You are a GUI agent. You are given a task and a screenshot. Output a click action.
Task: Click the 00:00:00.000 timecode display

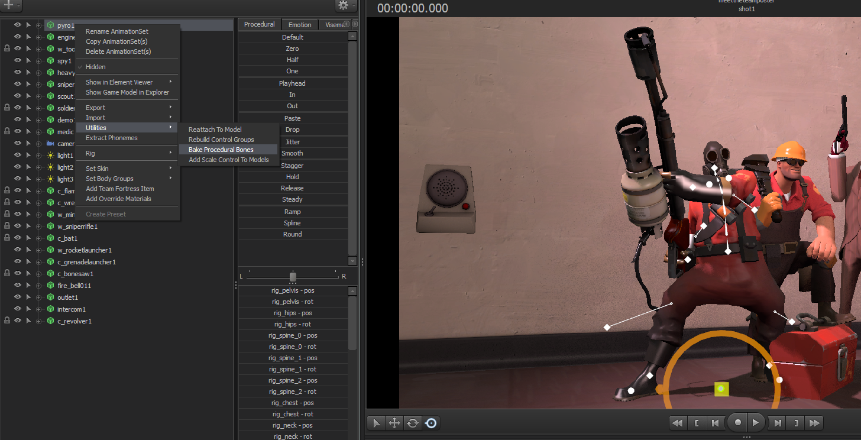413,8
